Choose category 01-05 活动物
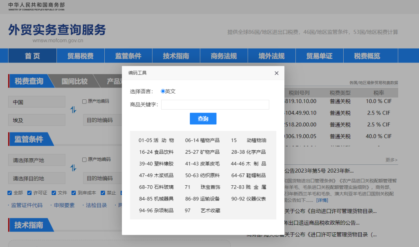This screenshot has height=247, width=419. coord(156,140)
